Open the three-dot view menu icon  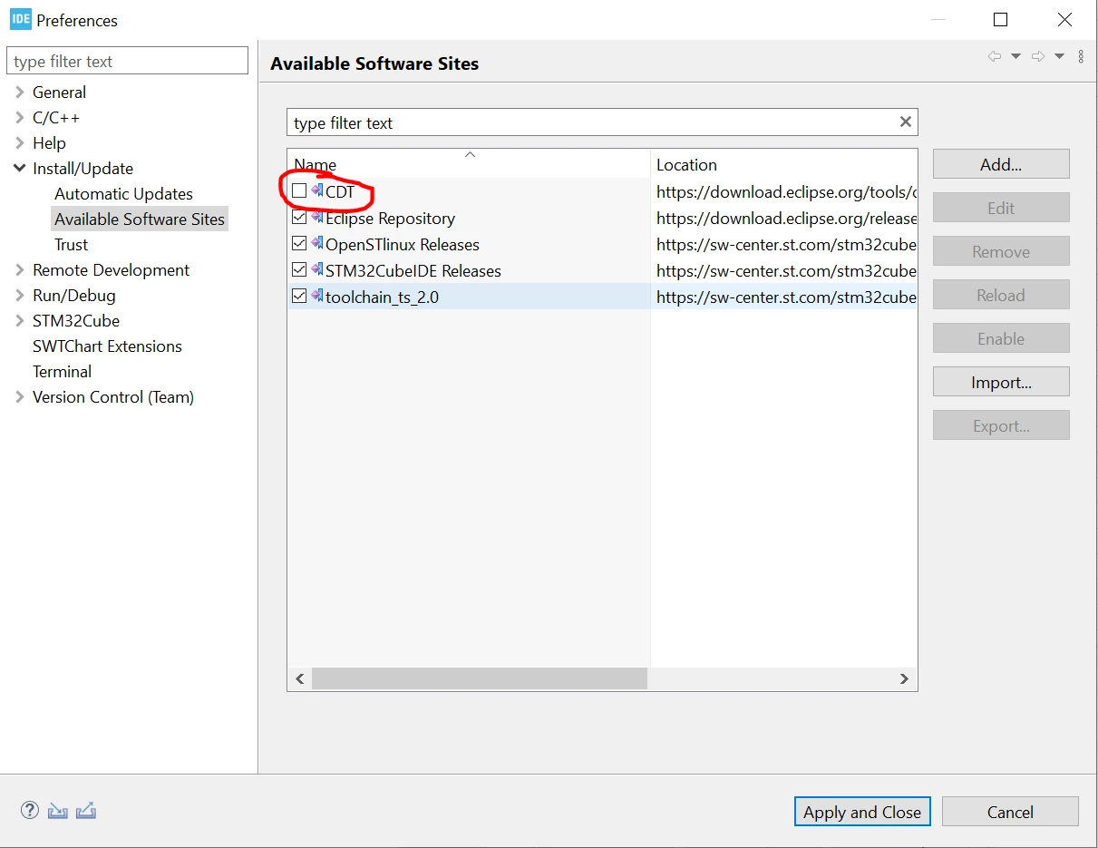pos(1081,56)
